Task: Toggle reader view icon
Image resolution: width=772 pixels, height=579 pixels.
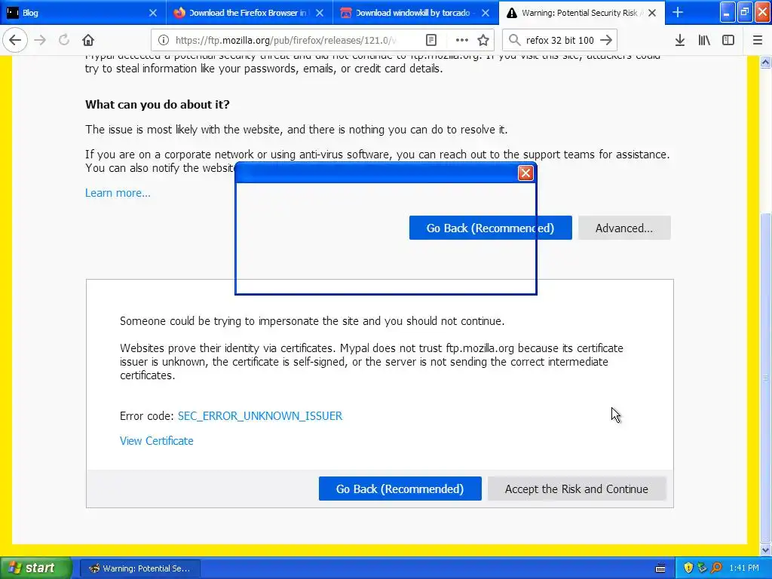Action: click(x=430, y=40)
